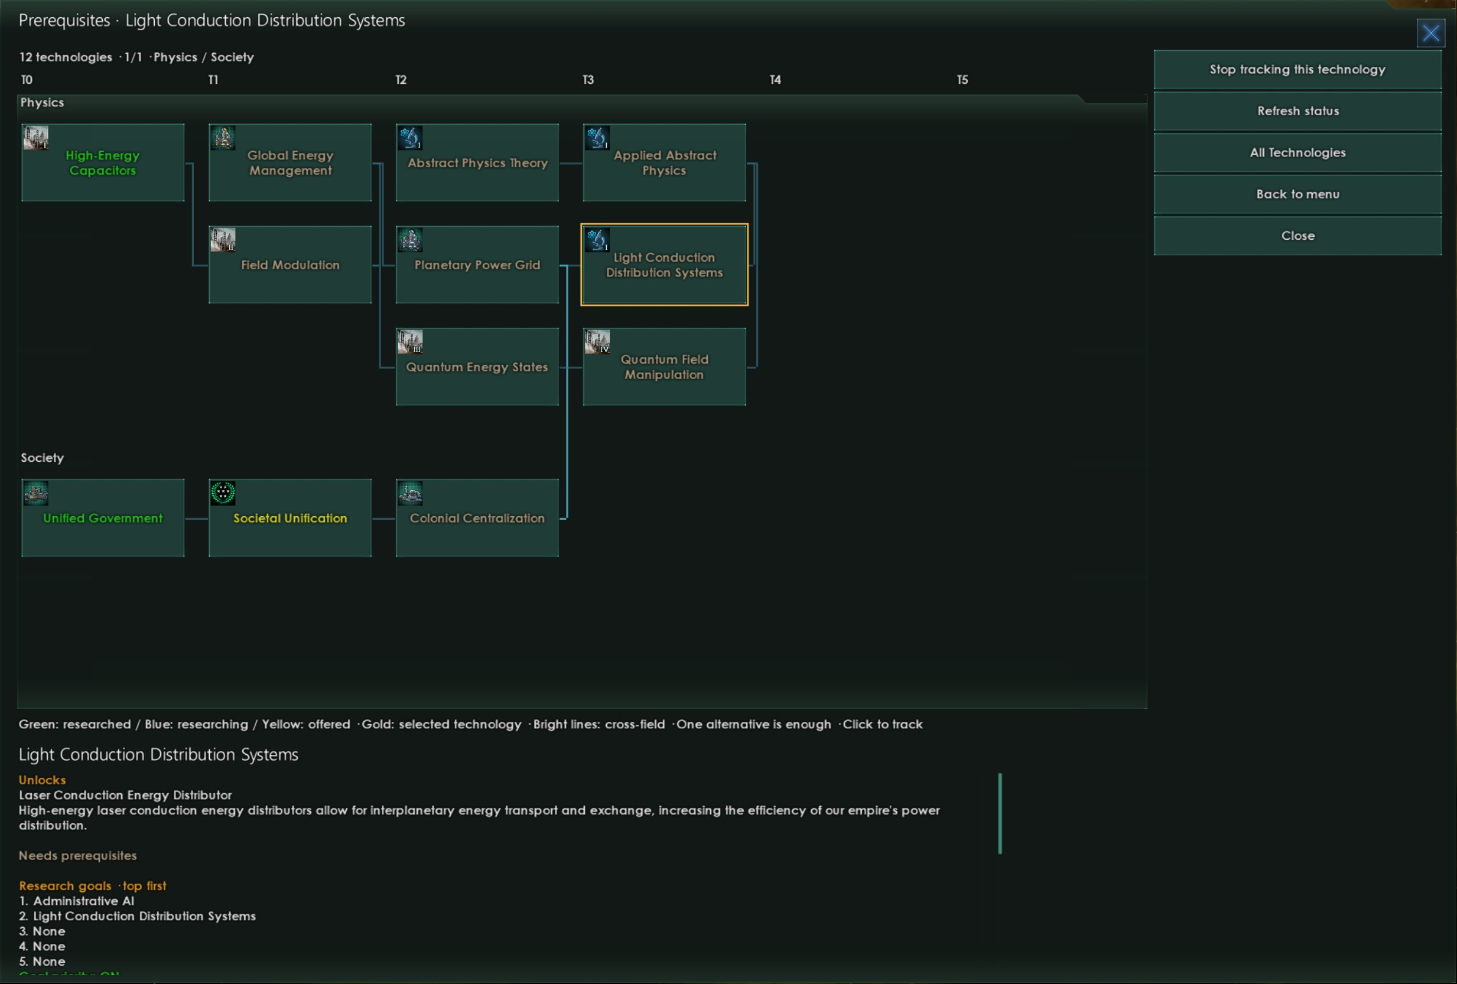
Task: Track the Abstract Physics Theory technology
Action: [477, 162]
